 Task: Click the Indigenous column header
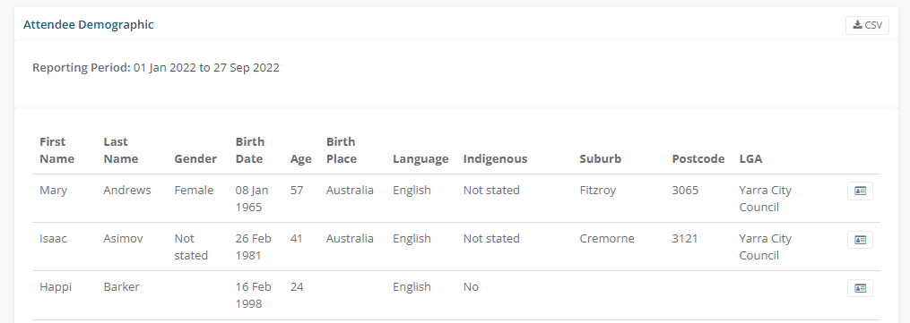point(495,159)
